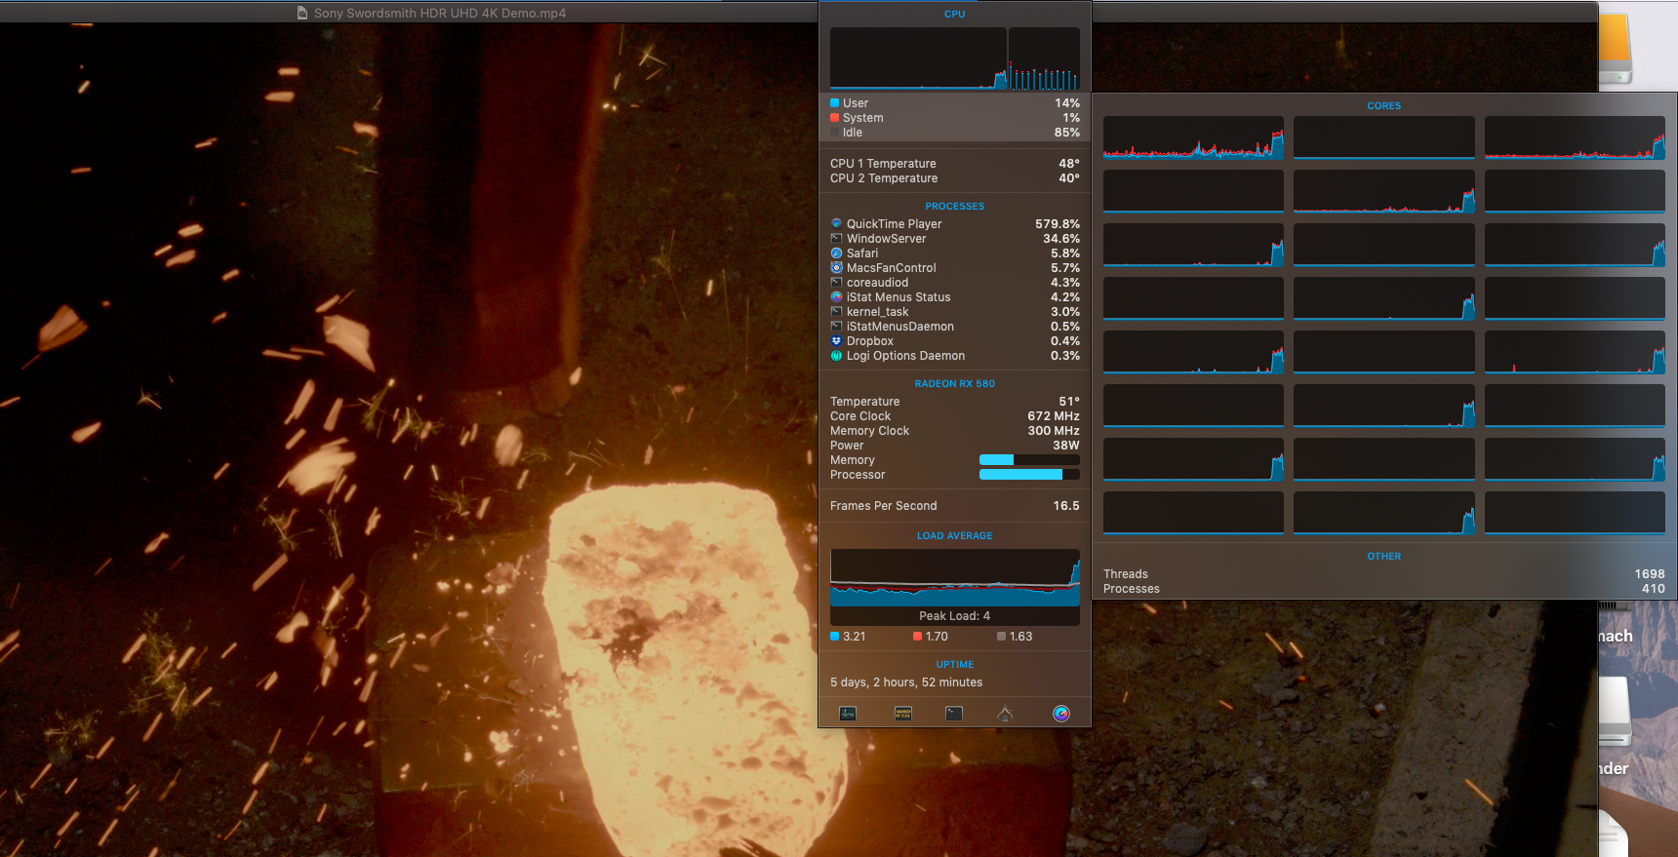This screenshot has width=1678, height=857.
Task: Click the Sony Swordsmith video title
Action: 439,14
